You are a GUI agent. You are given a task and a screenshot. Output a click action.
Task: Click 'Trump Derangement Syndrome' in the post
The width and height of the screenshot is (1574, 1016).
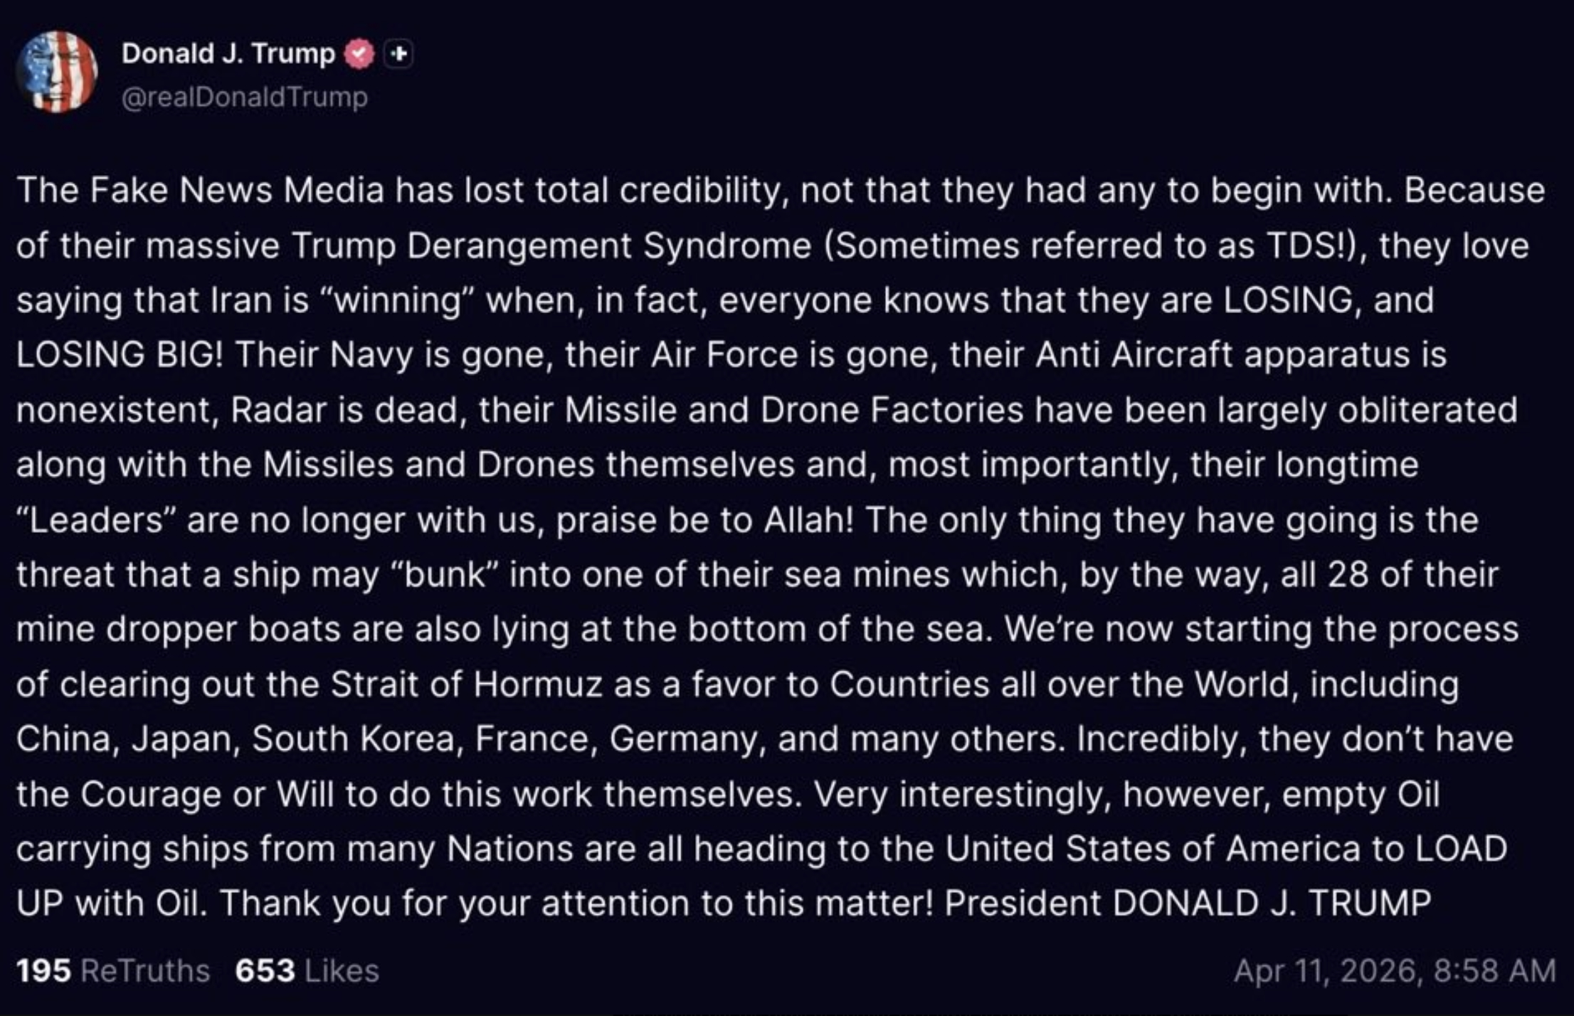pos(551,245)
